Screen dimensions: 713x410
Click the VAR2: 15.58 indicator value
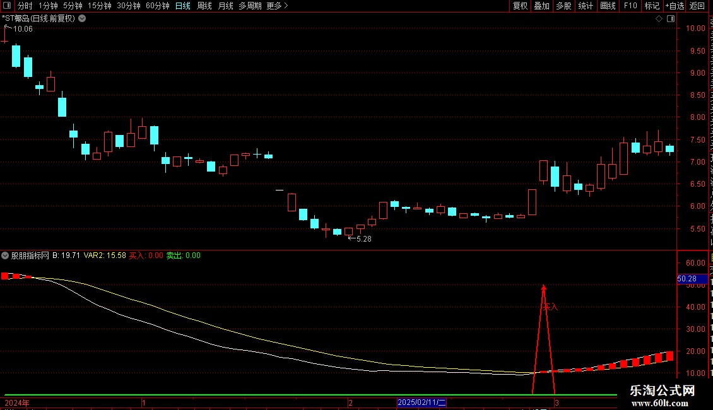pos(105,255)
